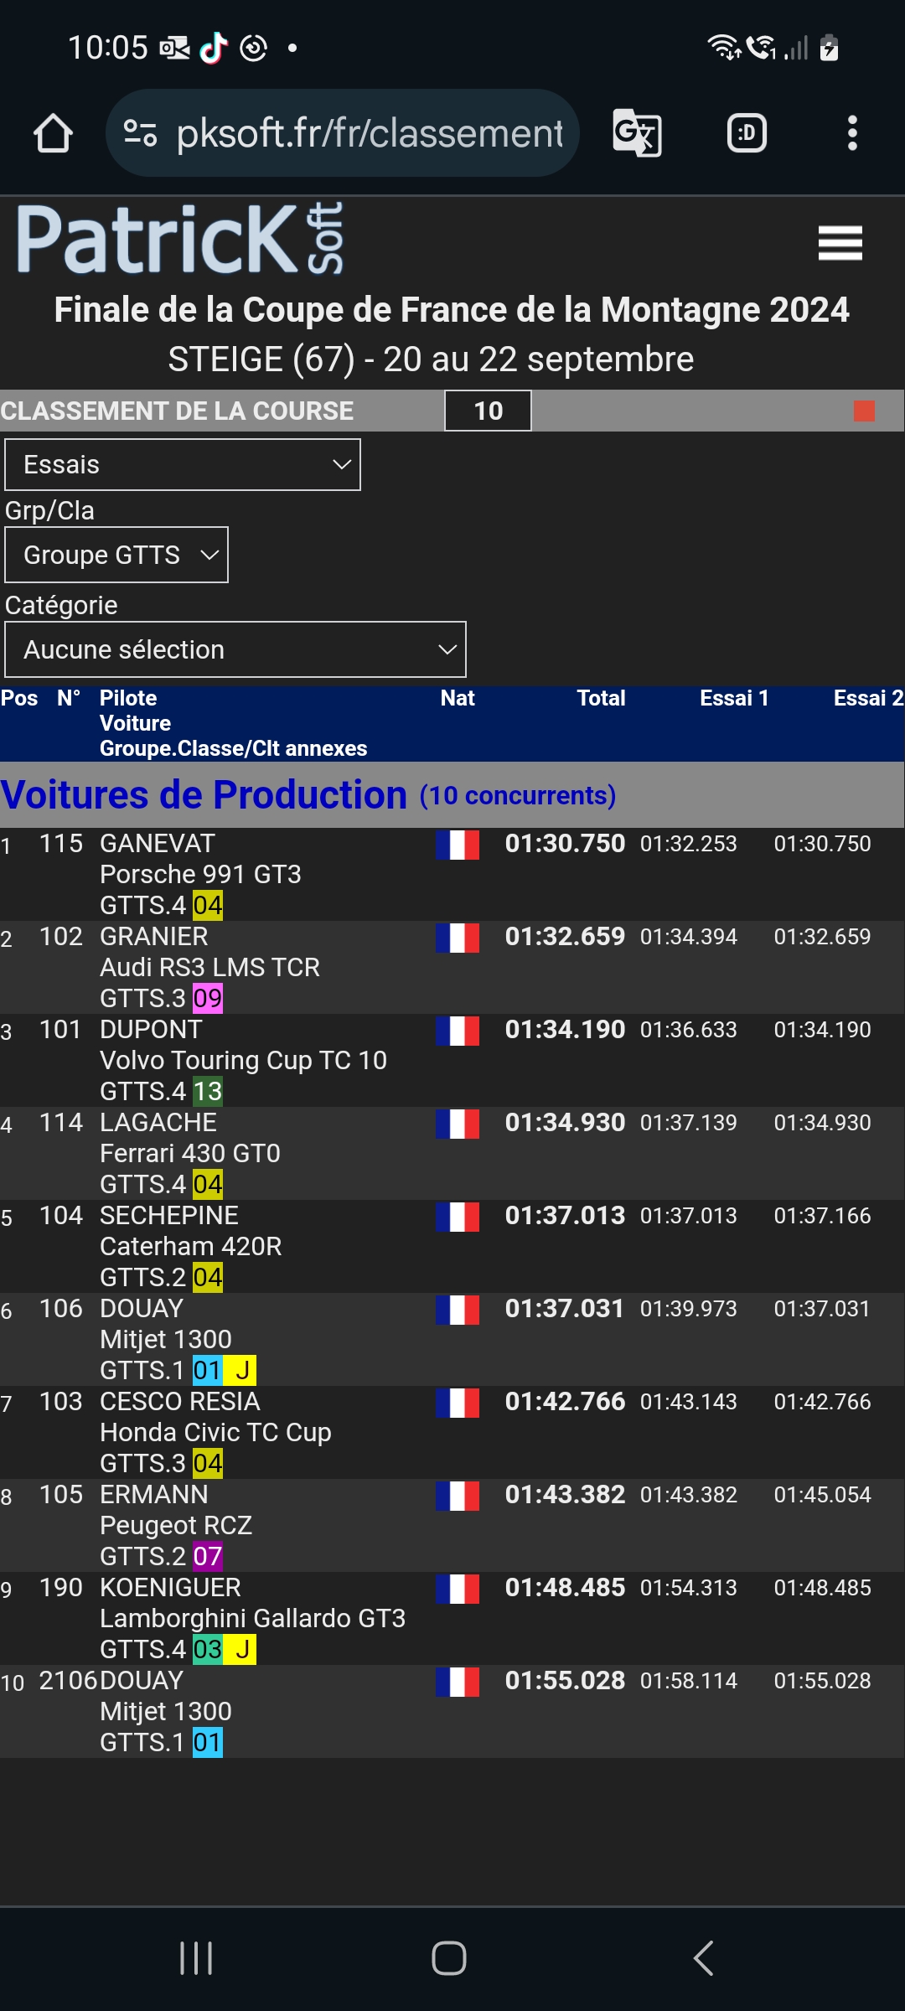
Task: Open the Groupe GTTS dropdown
Action: [x=116, y=555]
